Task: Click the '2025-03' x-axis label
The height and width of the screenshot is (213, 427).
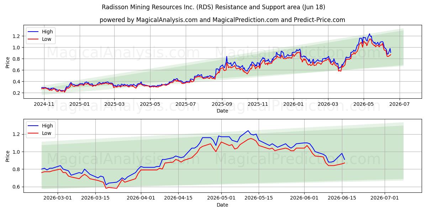Action: (x=114, y=104)
